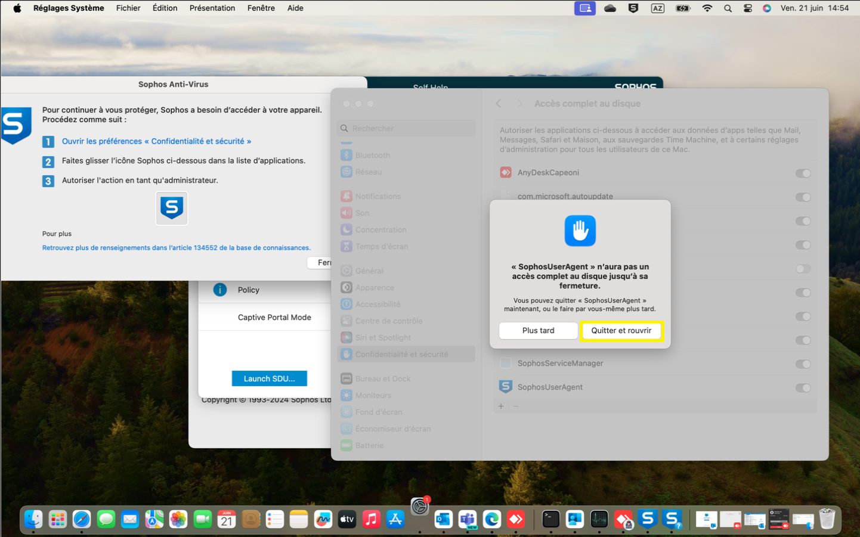Click the Siri icon in the menu bar

point(767,8)
